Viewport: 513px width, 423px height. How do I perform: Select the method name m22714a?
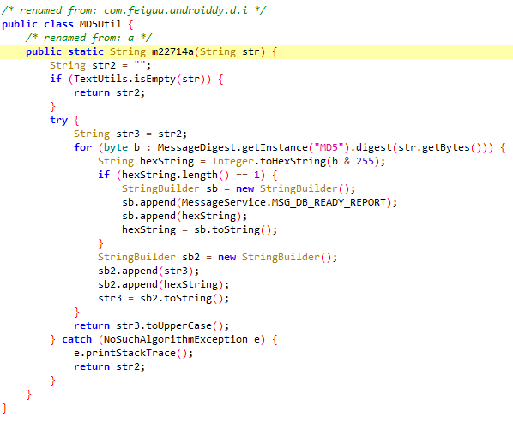point(172,51)
